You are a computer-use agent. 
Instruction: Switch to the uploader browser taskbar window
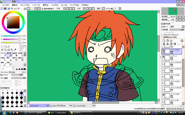coord(35,113)
